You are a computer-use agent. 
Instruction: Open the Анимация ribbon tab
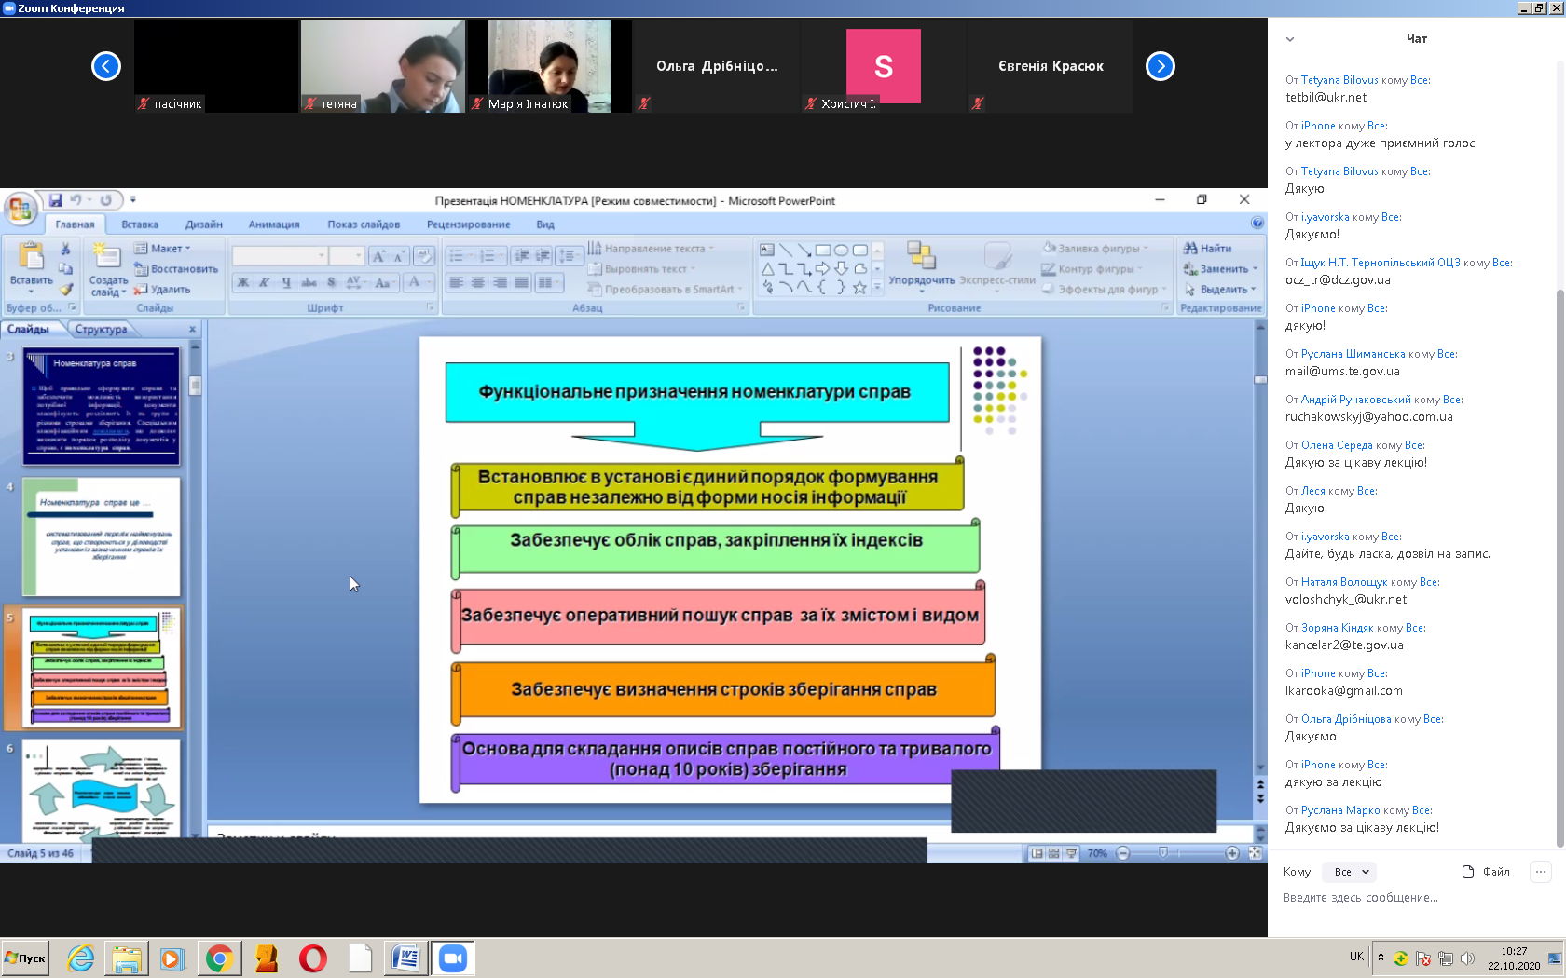274,224
